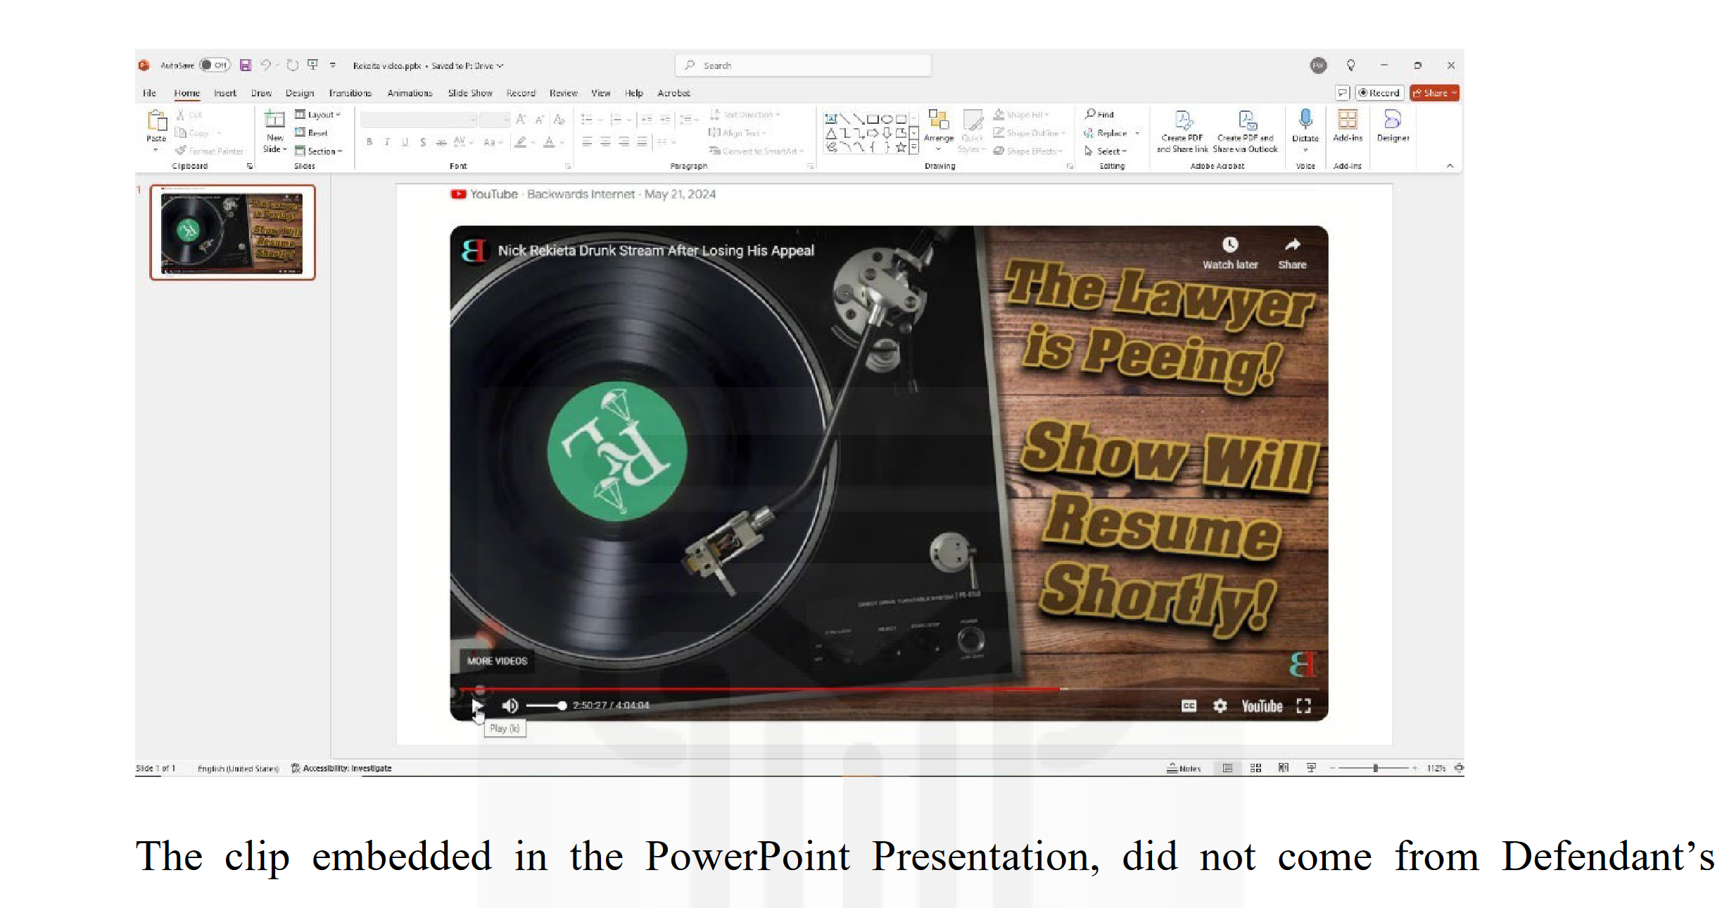Open Customize Quick Access Toolbar dropdown
This screenshot has height=908, width=1734.
(333, 65)
